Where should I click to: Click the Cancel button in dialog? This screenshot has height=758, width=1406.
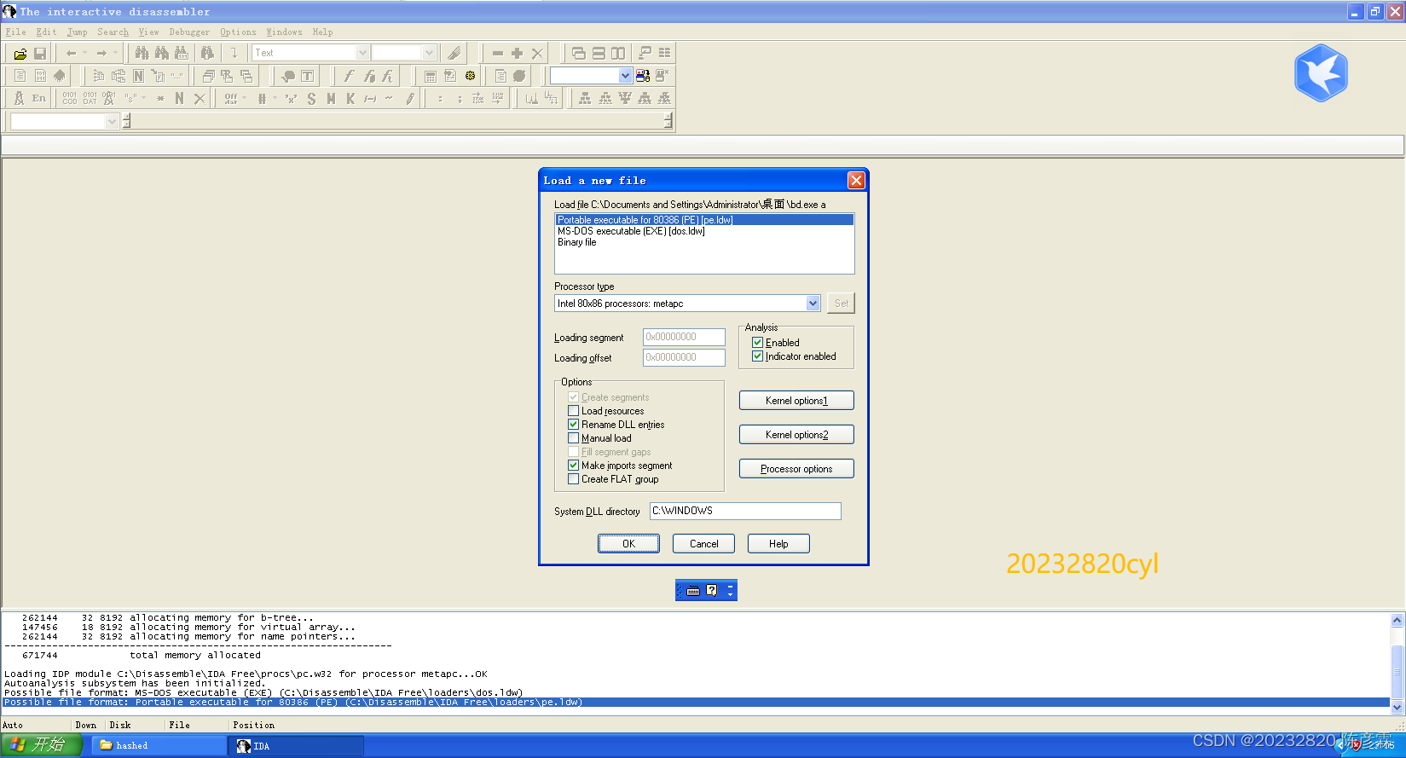point(703,544)
